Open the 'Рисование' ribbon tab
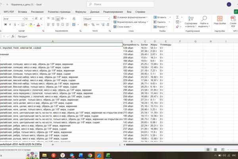Viewport: 238px width, 159px height. click(37, 12)
